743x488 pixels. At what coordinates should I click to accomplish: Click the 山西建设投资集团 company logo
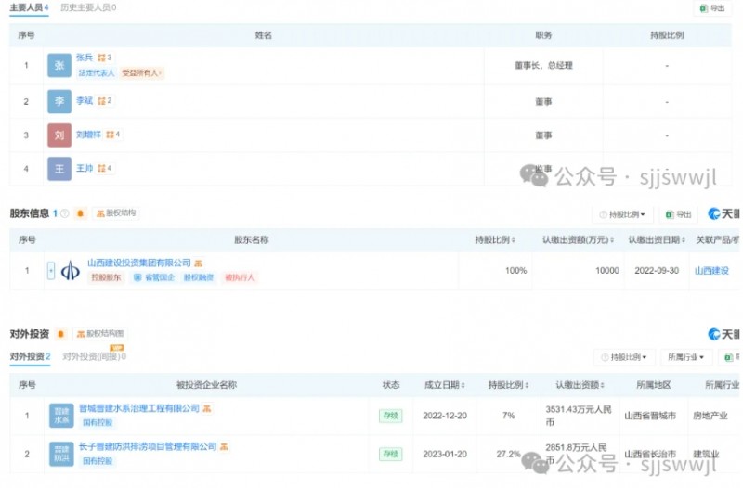tap(71, 271)
